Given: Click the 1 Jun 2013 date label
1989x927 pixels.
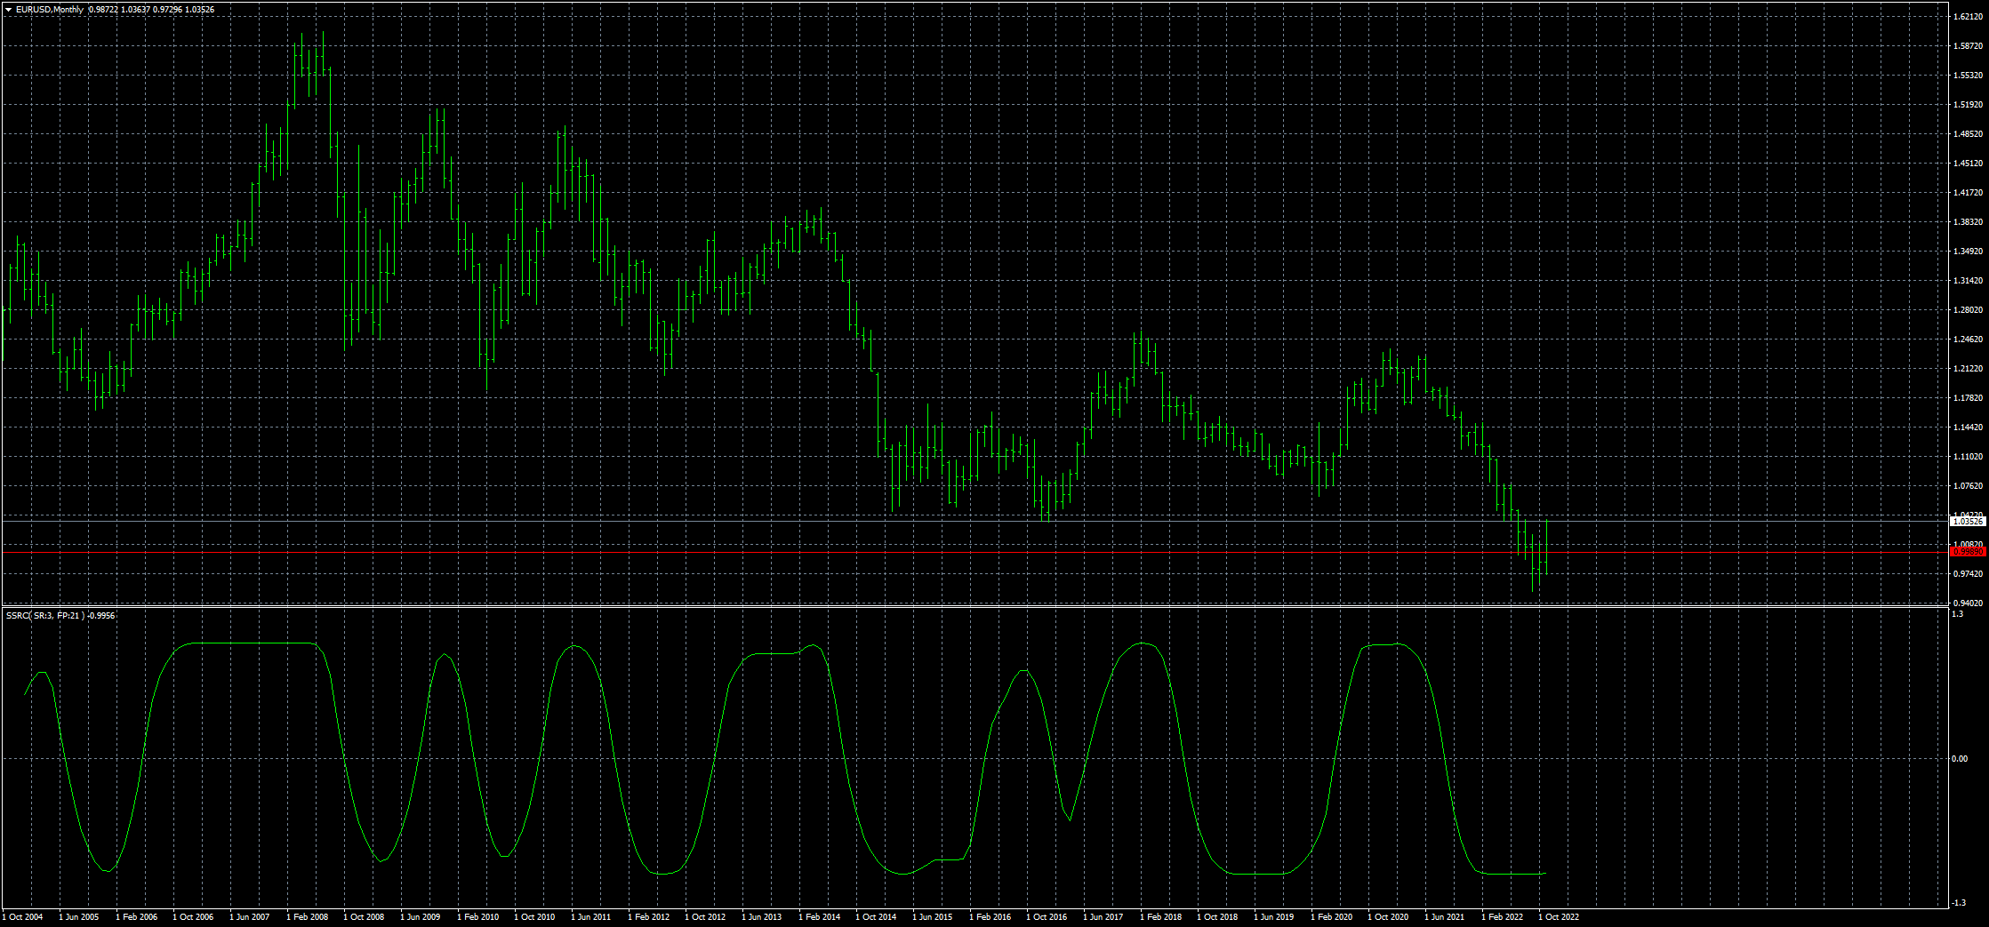Looking at the screenshot, I should click(x=762, y=917).
